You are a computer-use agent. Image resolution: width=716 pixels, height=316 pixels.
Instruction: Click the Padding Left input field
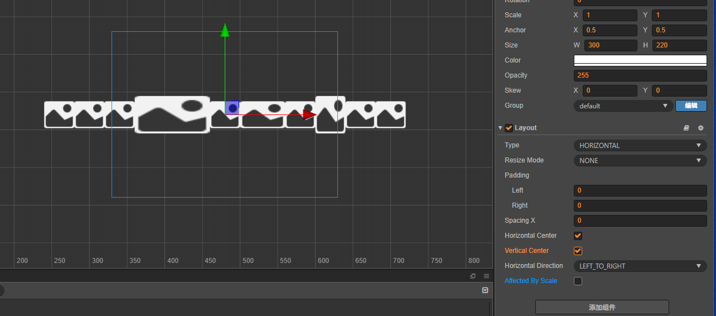click(x=640, y=190)
